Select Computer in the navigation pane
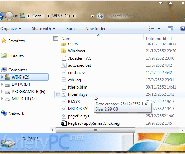This screenshot has height=154, width=185. coord(18,70)
